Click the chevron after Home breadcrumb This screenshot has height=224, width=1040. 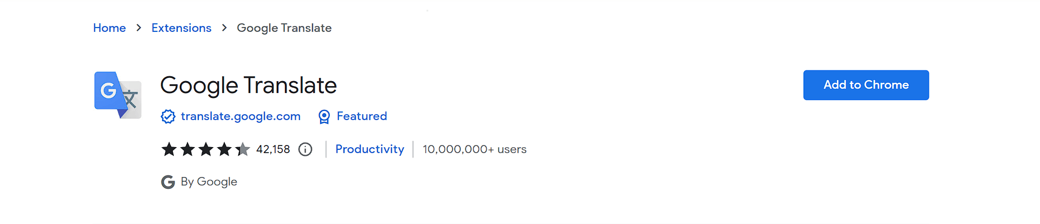point(139,28)
